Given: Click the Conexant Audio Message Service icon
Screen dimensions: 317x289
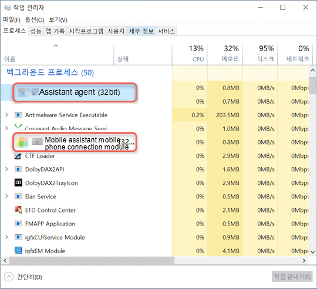Looking at the screenshot, I should coord(18,128).
